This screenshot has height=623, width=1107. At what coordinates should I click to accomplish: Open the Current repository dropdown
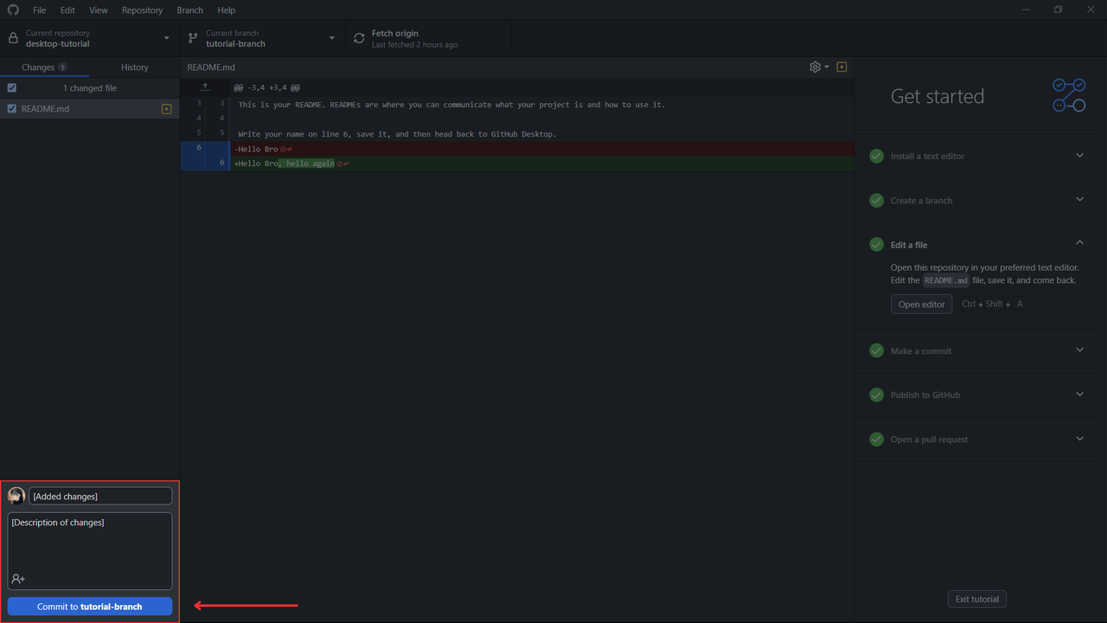point(90,38)
